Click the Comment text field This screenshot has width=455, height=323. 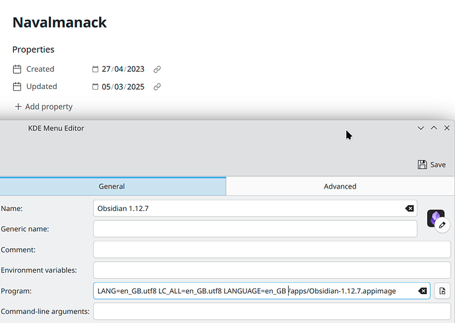click(x=272, y=250)
